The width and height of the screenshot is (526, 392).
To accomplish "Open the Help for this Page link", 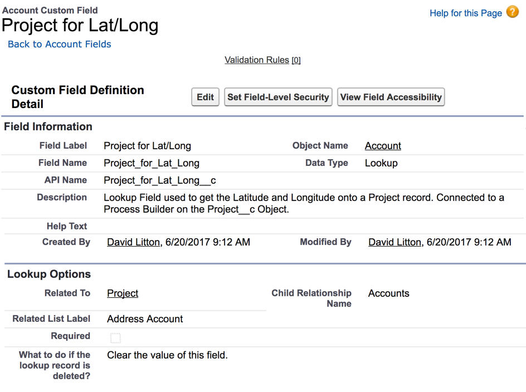I will tap(465, 13).
